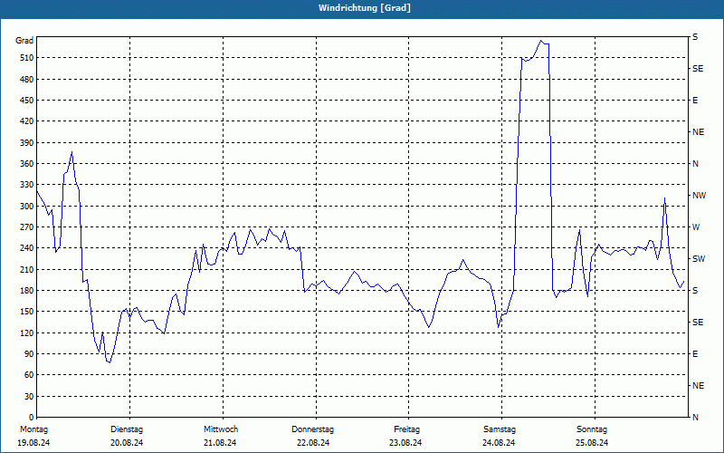Click the 210 value on the degree axis

click(x=27, y=269)
